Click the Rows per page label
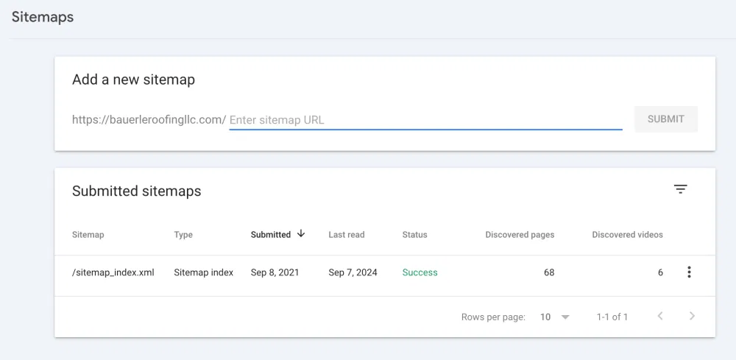The width and height of the screenshot is (736, 360). [x=493, y=317]
